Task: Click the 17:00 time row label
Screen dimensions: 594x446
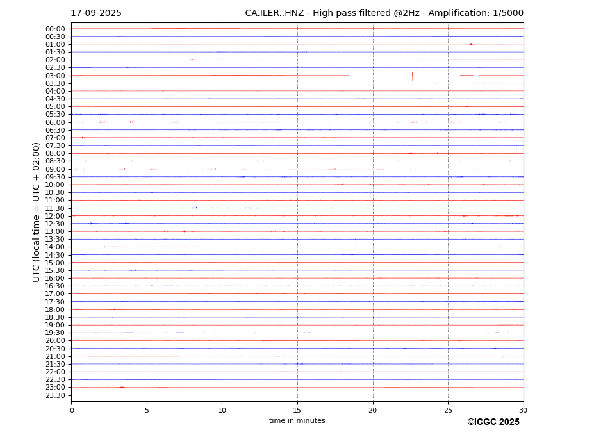Action: click(55, 293)
